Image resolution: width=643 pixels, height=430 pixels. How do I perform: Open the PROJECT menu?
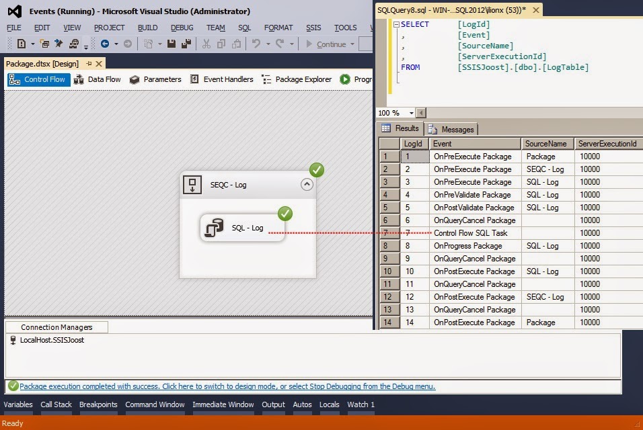pyautogui.click(x=109, y=28)
